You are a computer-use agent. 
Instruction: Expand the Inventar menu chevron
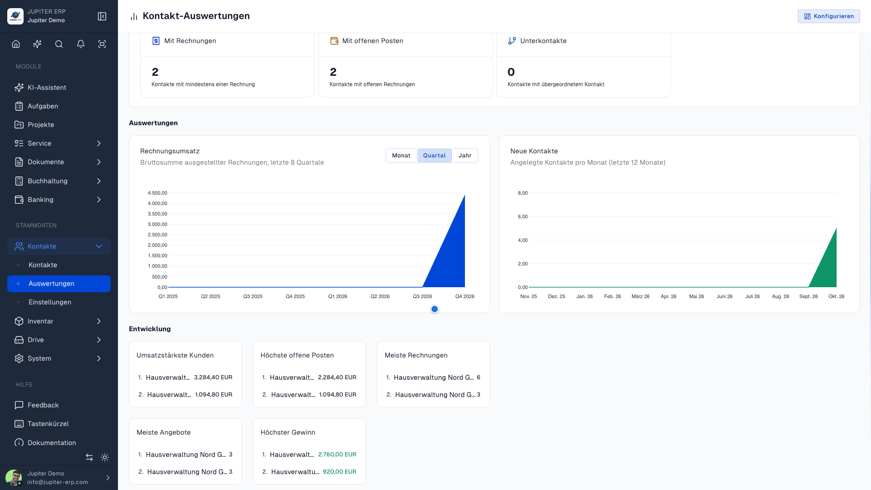(x=99, y=321)
